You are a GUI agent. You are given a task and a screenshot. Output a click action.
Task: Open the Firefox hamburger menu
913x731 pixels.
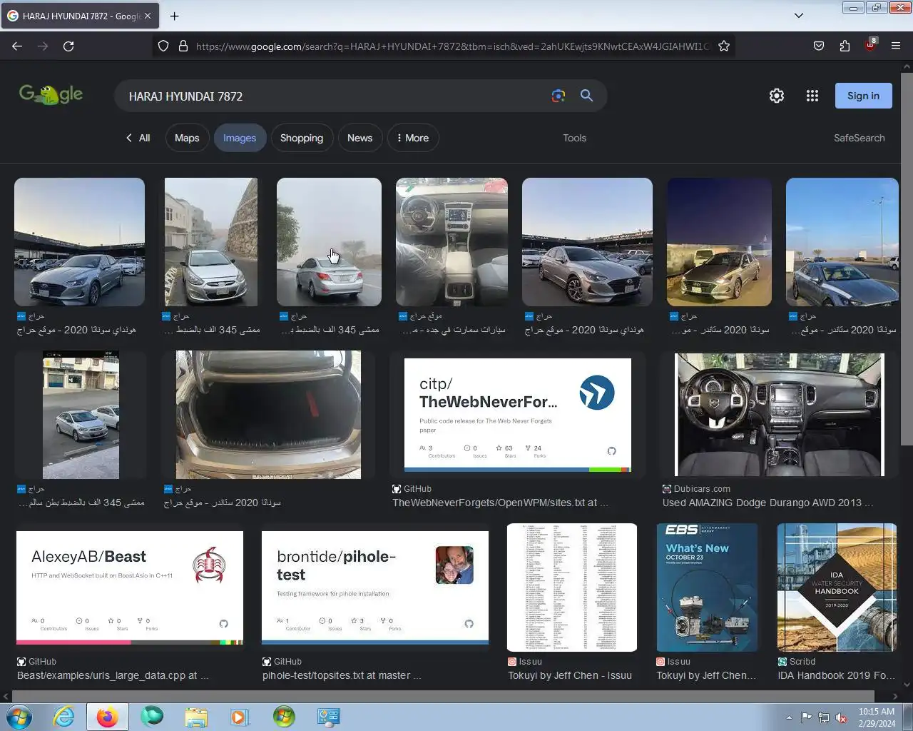(x=896, y=46)
